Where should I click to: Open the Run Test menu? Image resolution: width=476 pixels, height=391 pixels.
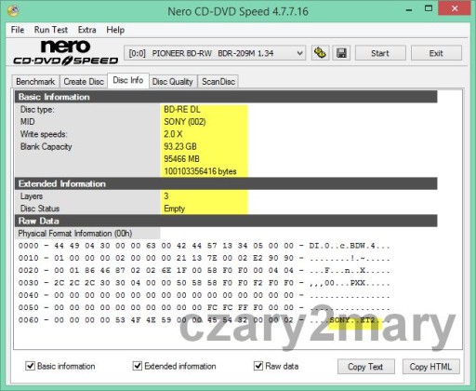[51, 30]
